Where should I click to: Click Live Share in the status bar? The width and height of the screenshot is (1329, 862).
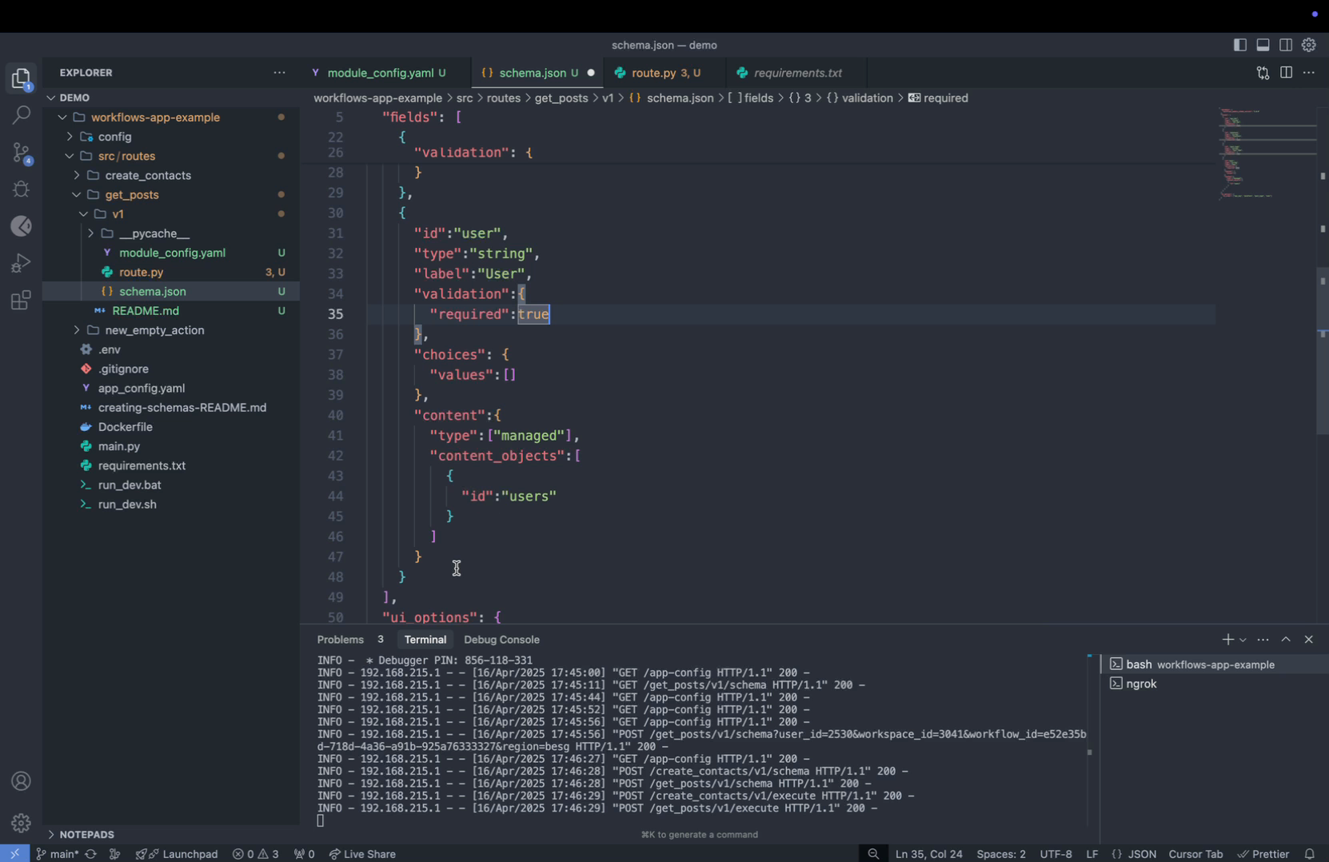[x=362, y=853]
